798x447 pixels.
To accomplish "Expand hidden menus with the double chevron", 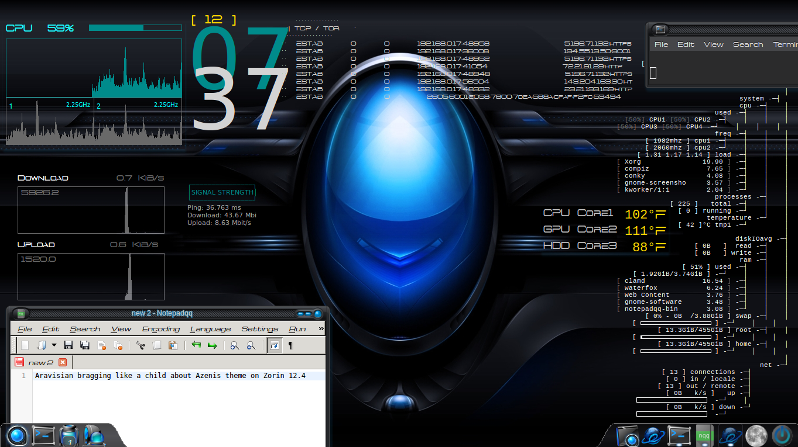I will (321, 329).
